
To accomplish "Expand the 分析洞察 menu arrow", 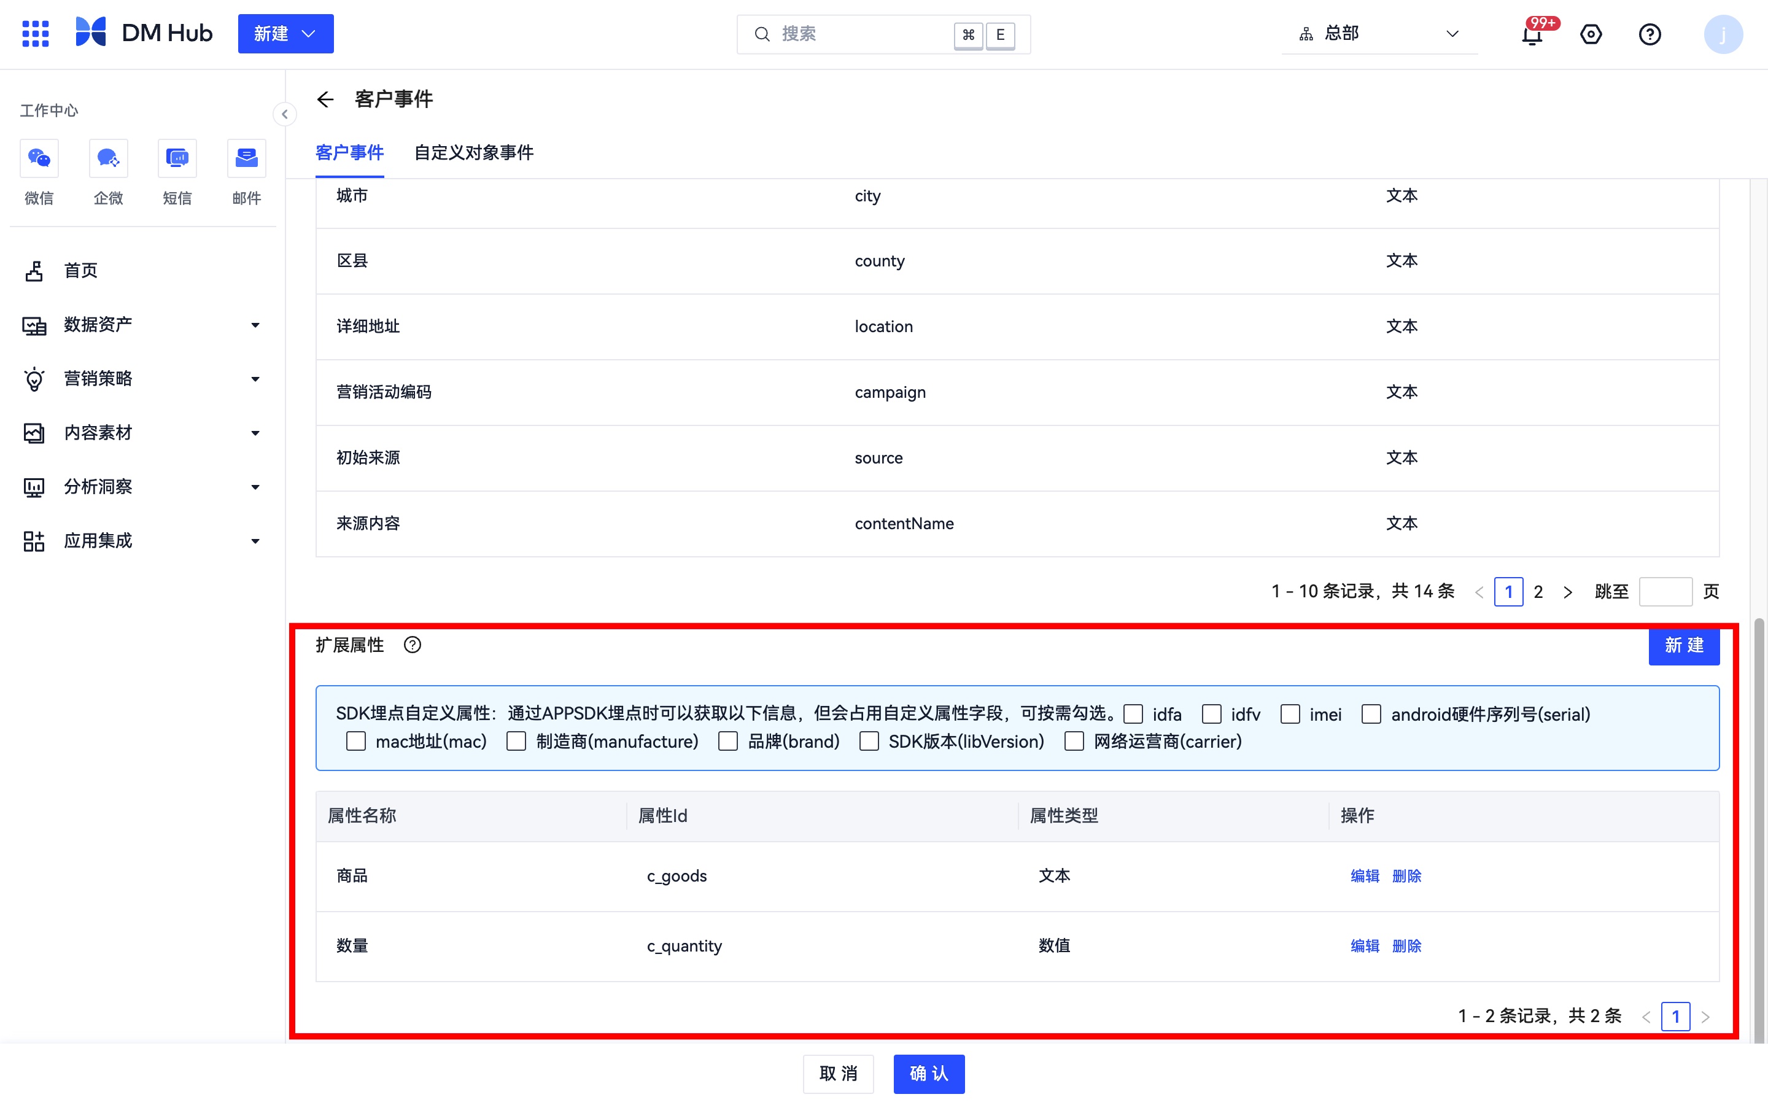I will (x=255, y=487).
